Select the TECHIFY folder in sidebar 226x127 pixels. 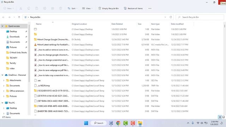coord(13,58)
